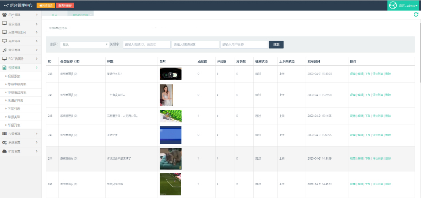The width and height of the screenshot is (421, 198).
Task: Click the monitor icon beside PC广告图片
Action: 4,58
